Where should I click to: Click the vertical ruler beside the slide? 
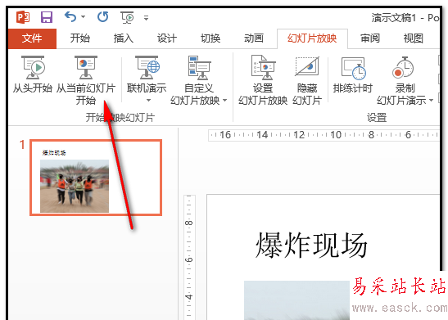[x=189, y=257]
